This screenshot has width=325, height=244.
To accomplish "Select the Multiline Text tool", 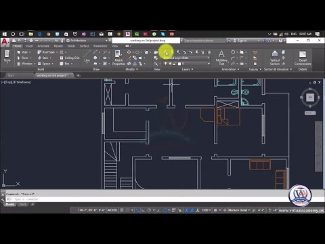I will pos(221,58).
